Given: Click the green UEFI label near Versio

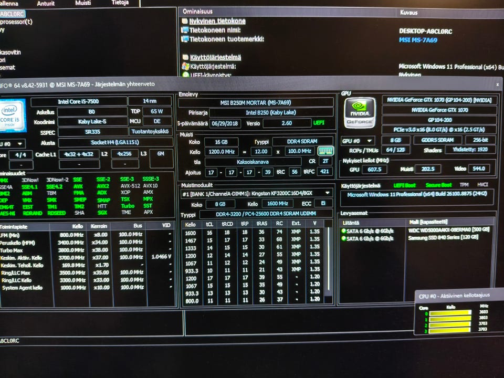Looking at the screenshot, I should pyautogui.click(x=319, y=123).
